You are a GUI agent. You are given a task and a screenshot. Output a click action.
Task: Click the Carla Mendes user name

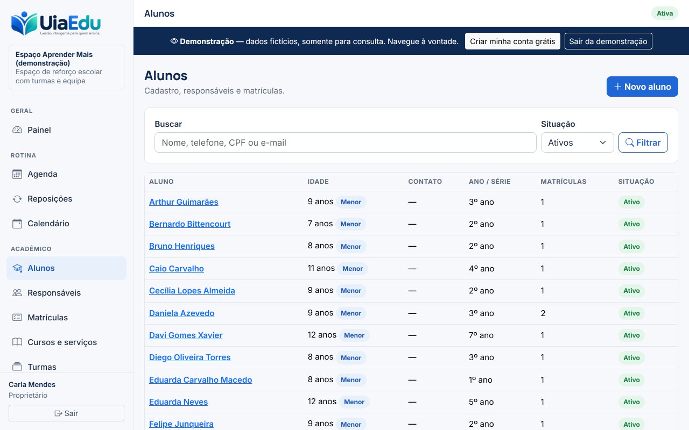coord(32,384)
